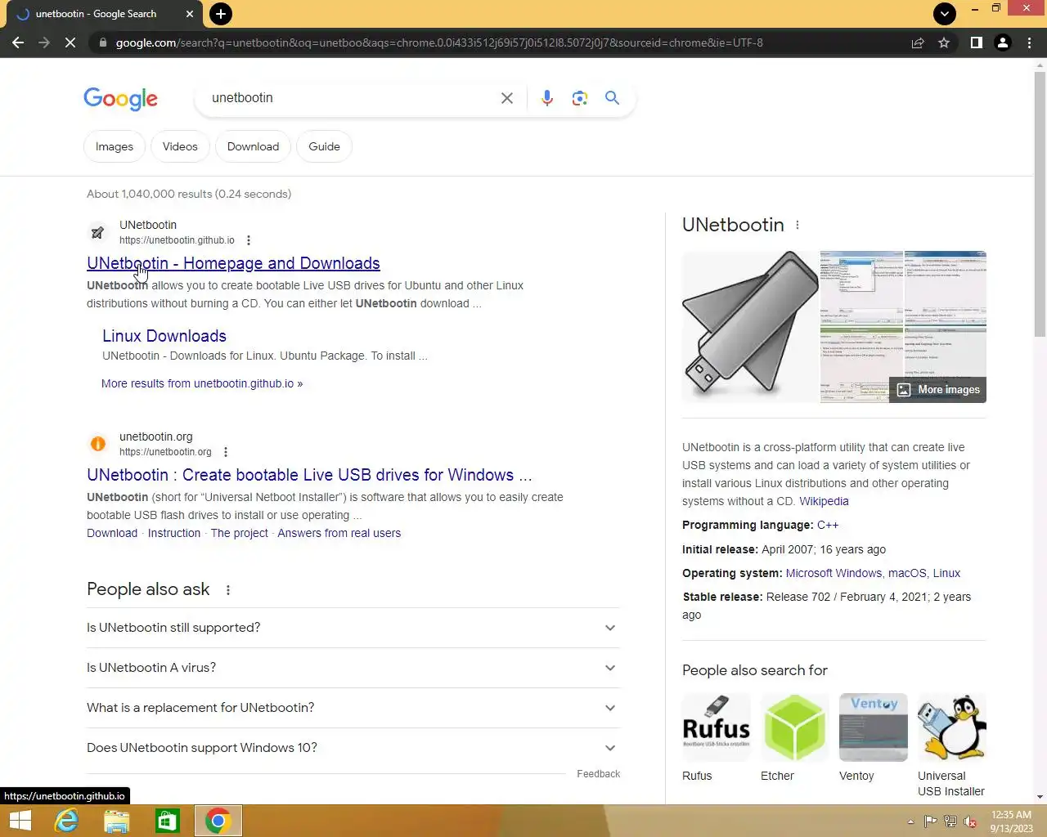The height and width of the screenshot is (837, 1047).
Task: Open the Universal USB Installer thumbnail
Action: 952,727
